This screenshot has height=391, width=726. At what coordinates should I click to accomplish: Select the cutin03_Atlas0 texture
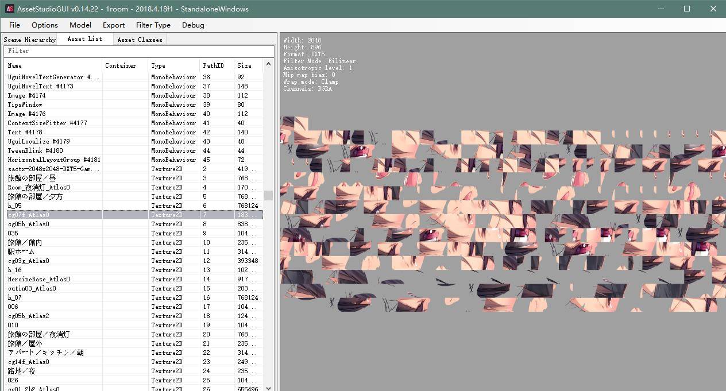coord(134,288)
